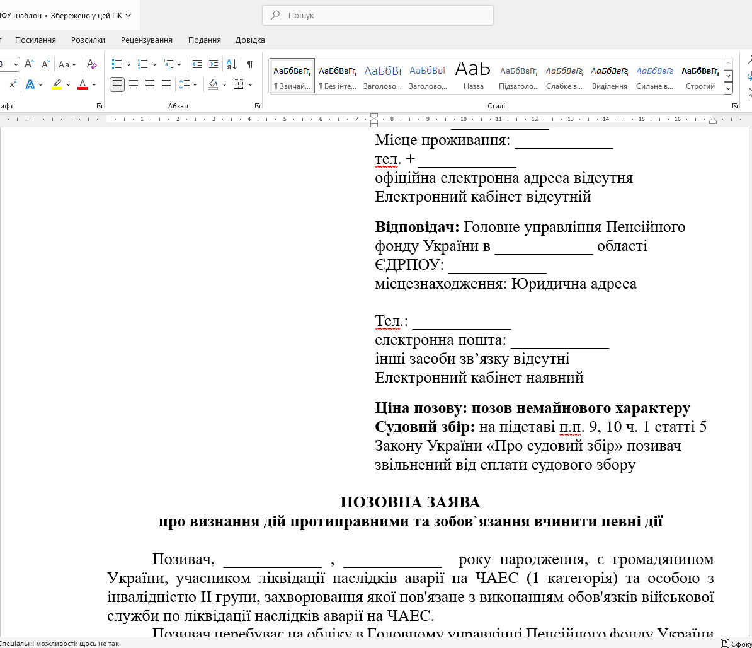Viewport: 752px width, 648px height.
Task: Increase the font size
Action: point(29,64)
